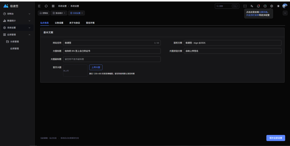The width and height of the screenshot is (290, 146).
Task: Click the 上传大图 upload button
Action: 96,67
